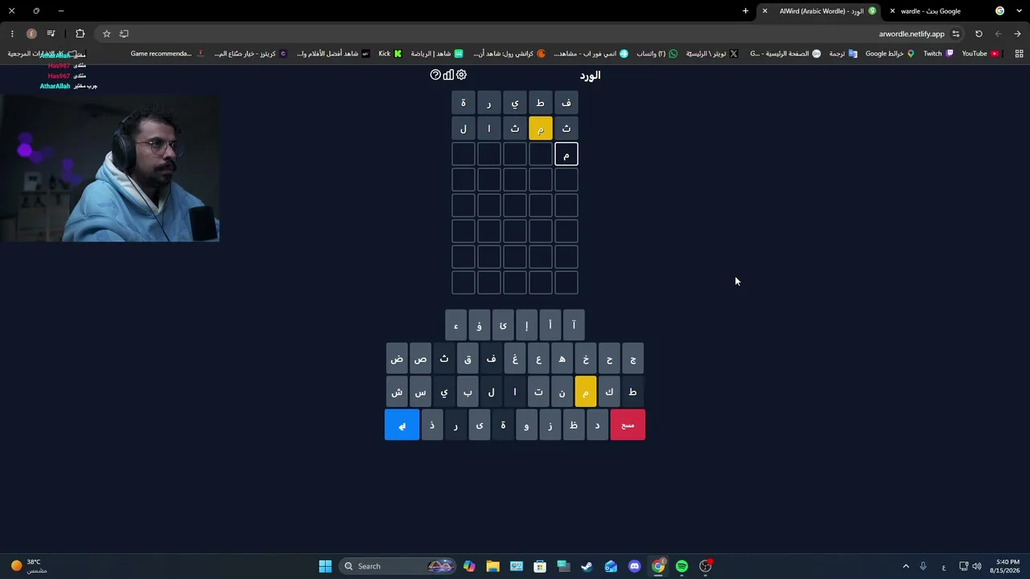Open the media controls icon in the toolbar
1030x579 pixels.
pos(51,34)
